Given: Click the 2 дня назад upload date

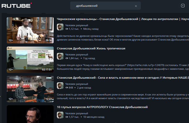Looking at the screenshot, I should [84, 88].
